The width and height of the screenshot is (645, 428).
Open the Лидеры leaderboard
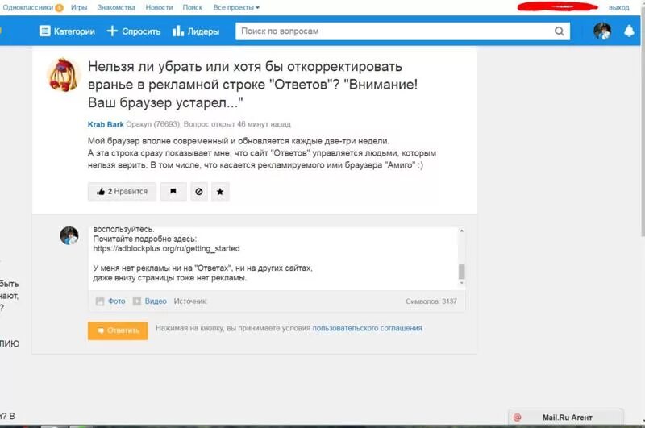[196, 31]
